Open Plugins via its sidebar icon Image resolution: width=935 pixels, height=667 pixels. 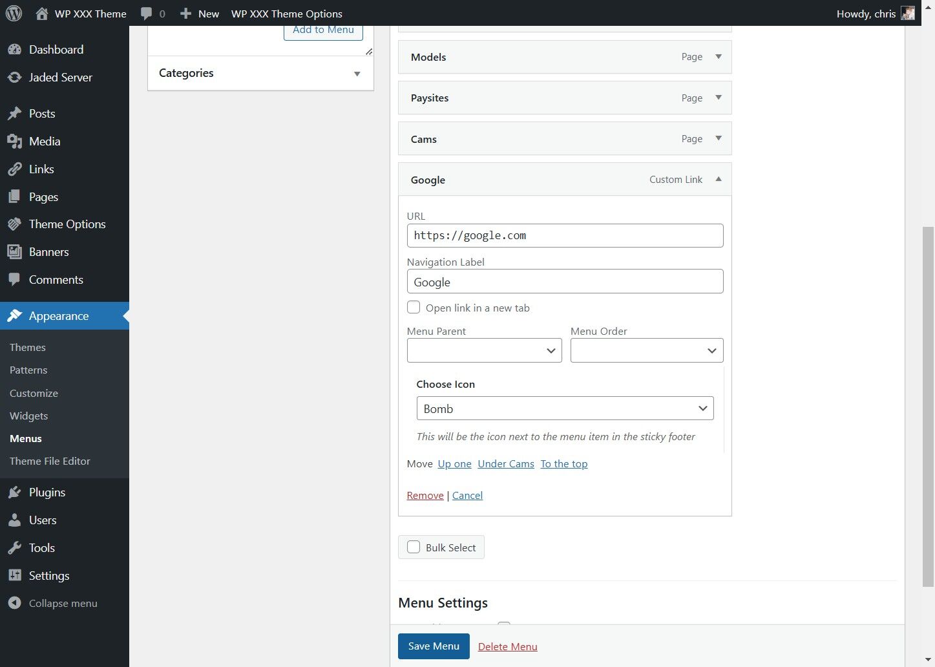coord(15,492)
